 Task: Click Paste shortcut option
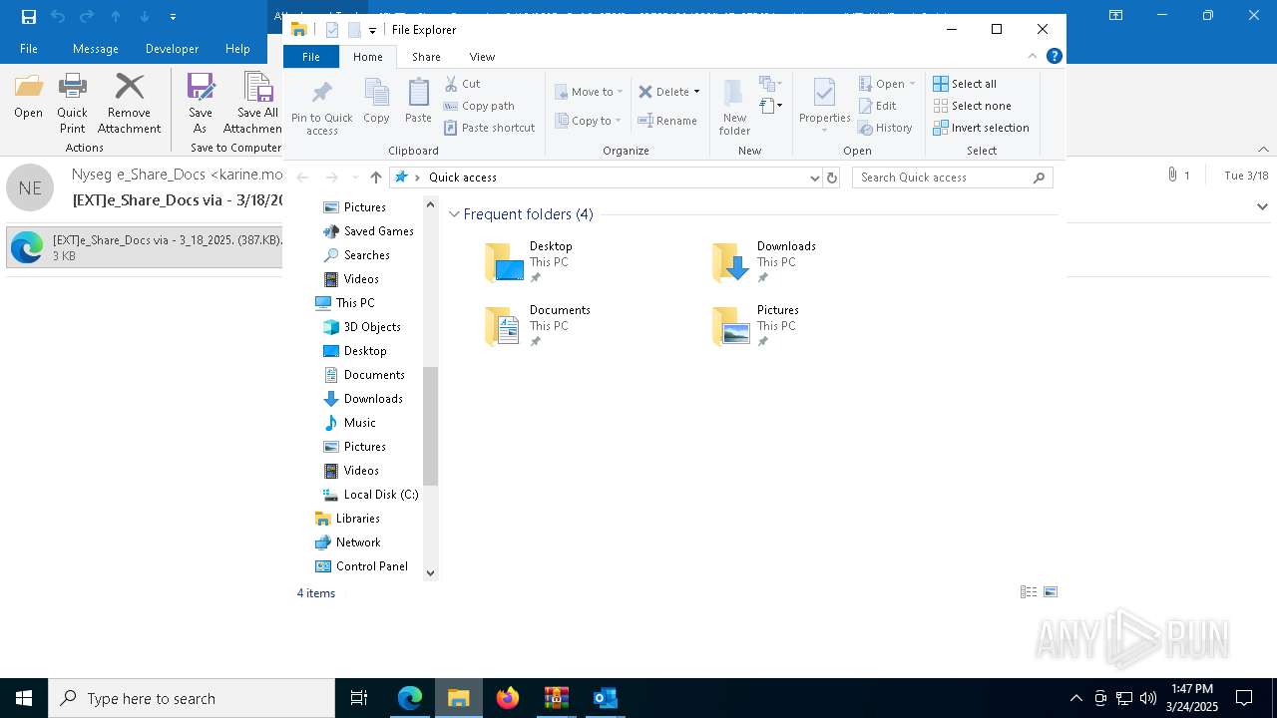click(489, 128)
